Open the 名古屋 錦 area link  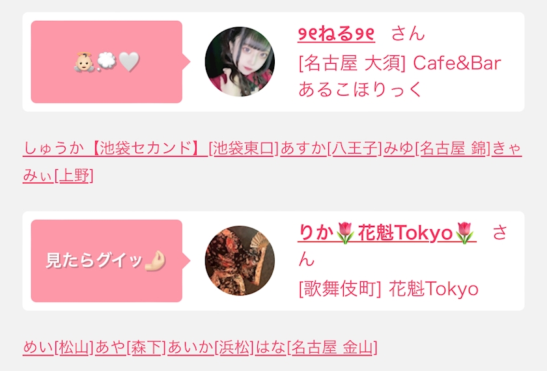[453, 148]
